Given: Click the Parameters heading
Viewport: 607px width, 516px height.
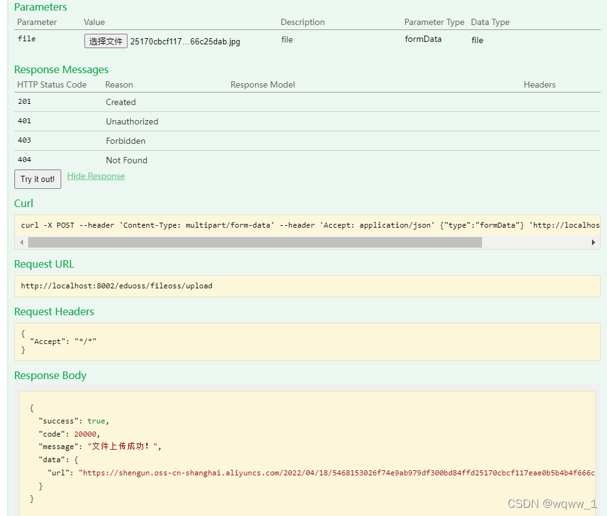Looking at the screenshot, I should click(x=40, y=7).
